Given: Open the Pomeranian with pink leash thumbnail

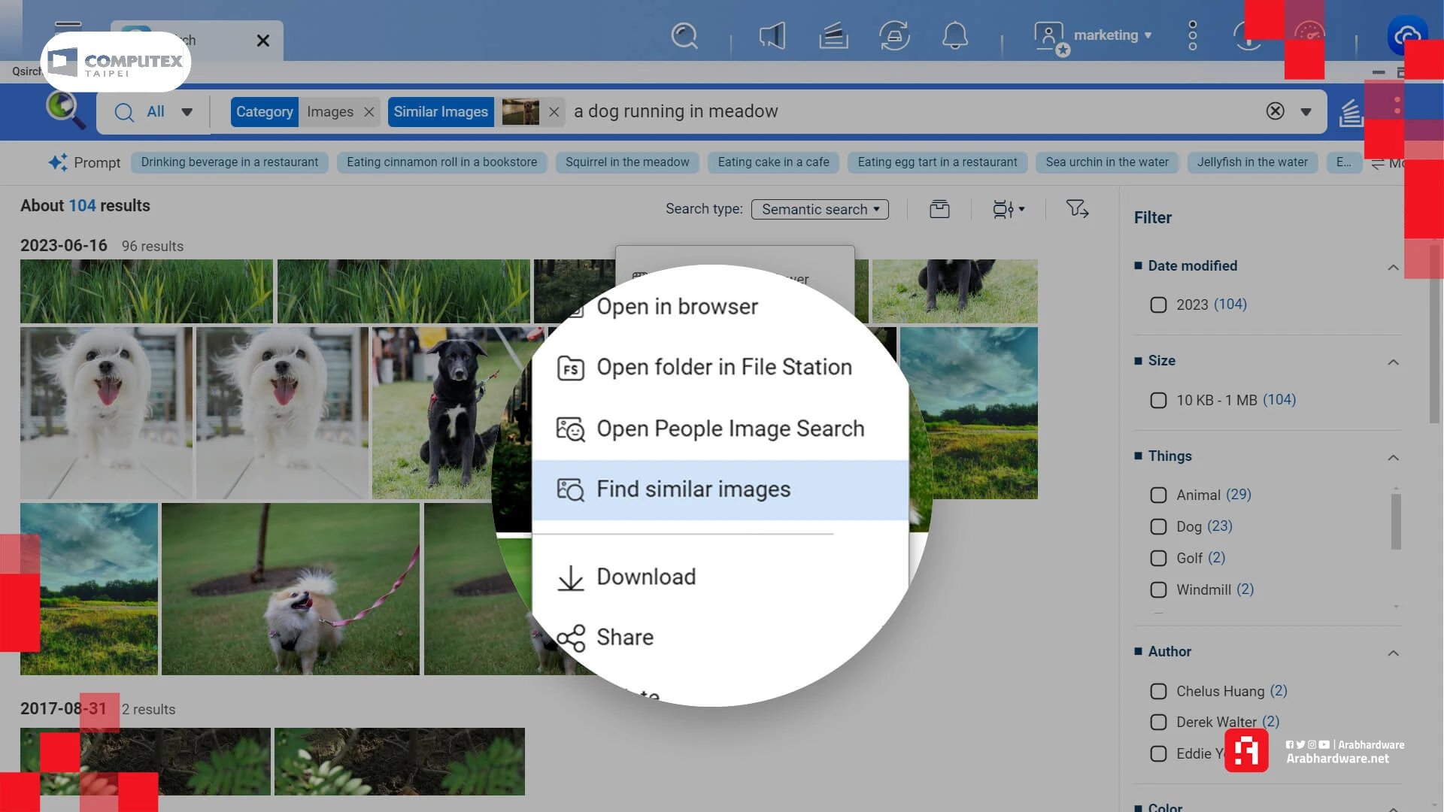Looking at the screenshot, I should [x=290, y=589].
